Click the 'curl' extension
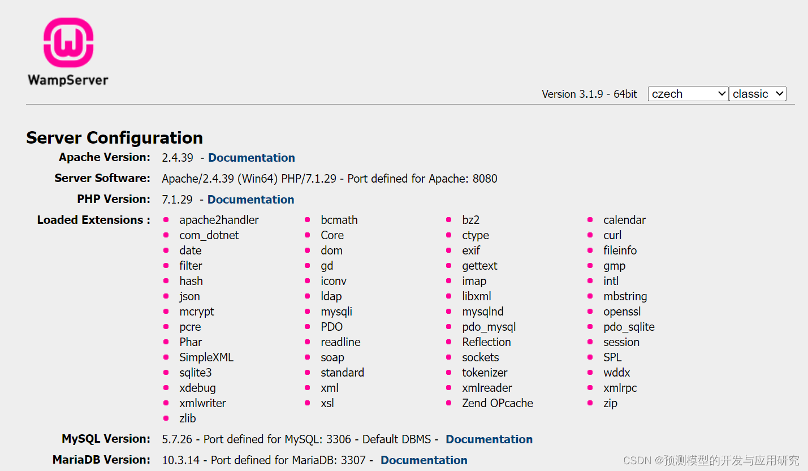808x471 pixels. point(612,235)
